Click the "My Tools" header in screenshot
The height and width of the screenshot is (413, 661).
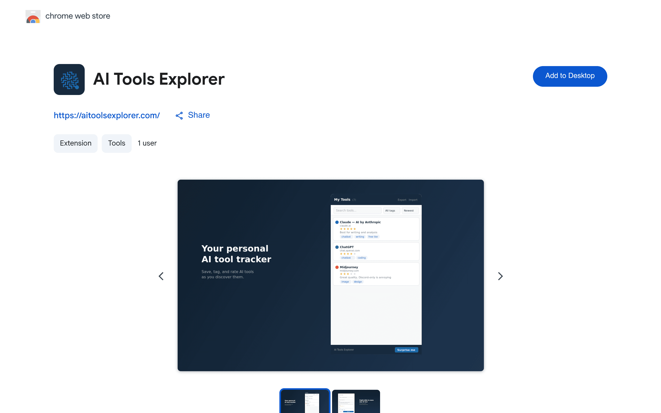click(342, 200)
